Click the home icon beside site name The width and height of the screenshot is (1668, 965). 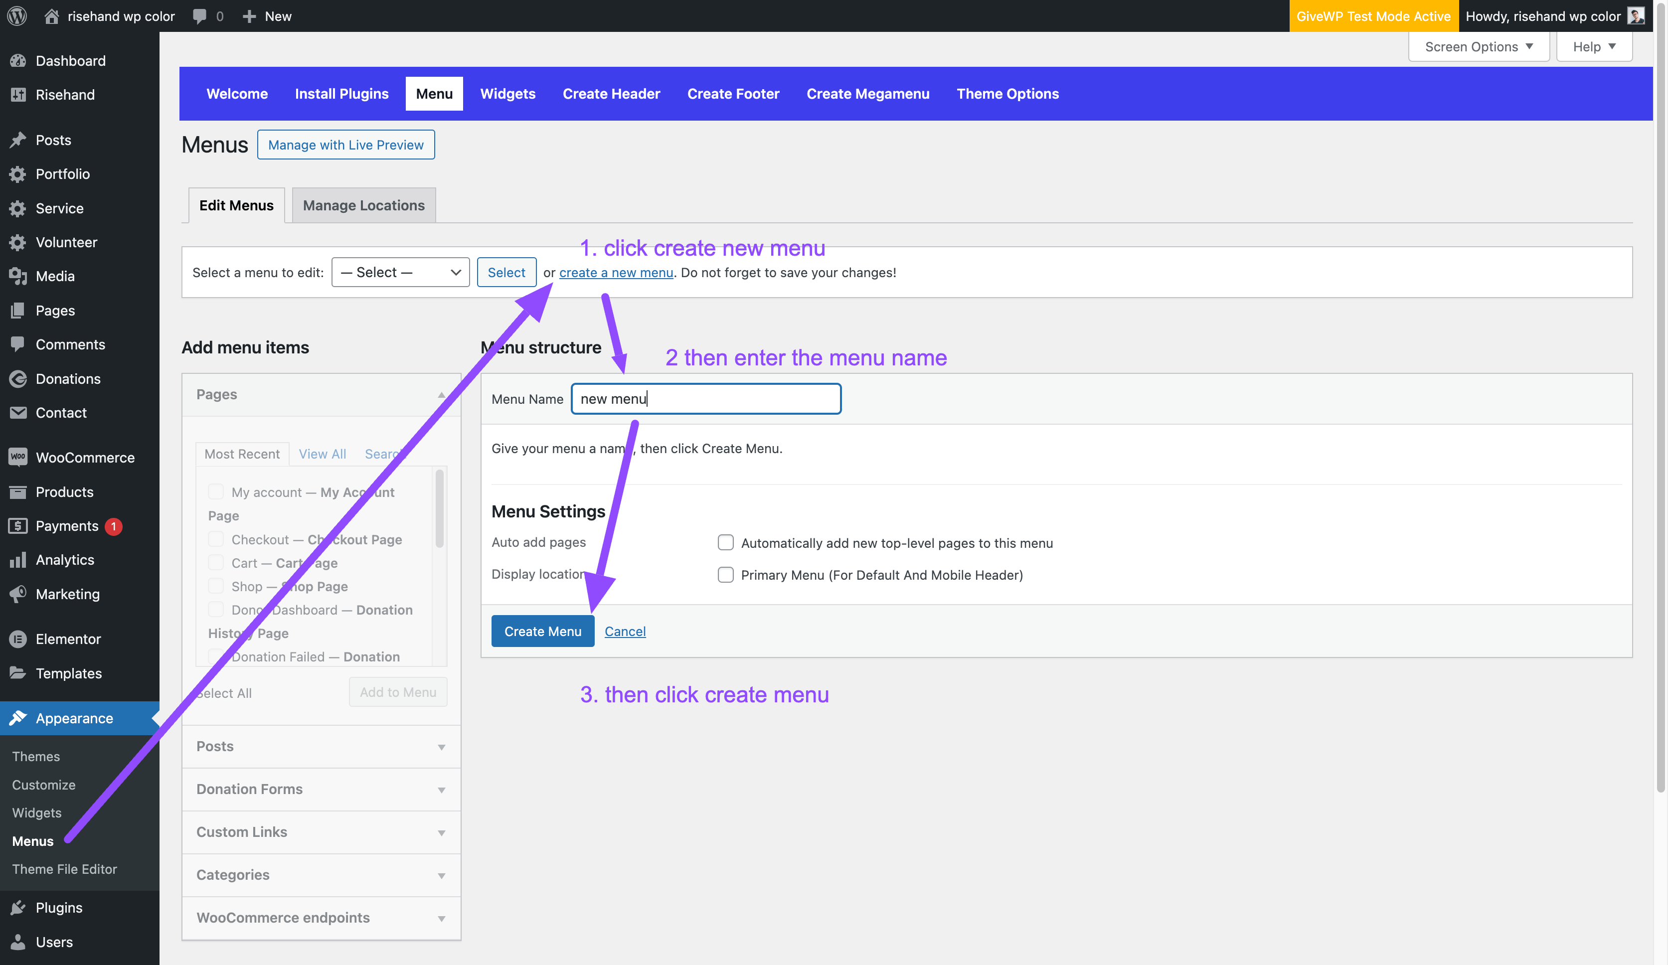(51, 16)
